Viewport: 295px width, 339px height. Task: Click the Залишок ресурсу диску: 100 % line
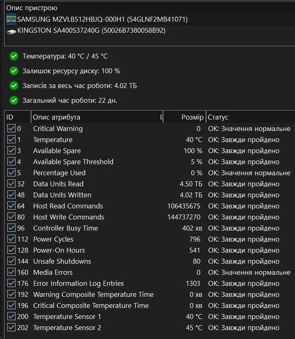(x=71, y=71)
